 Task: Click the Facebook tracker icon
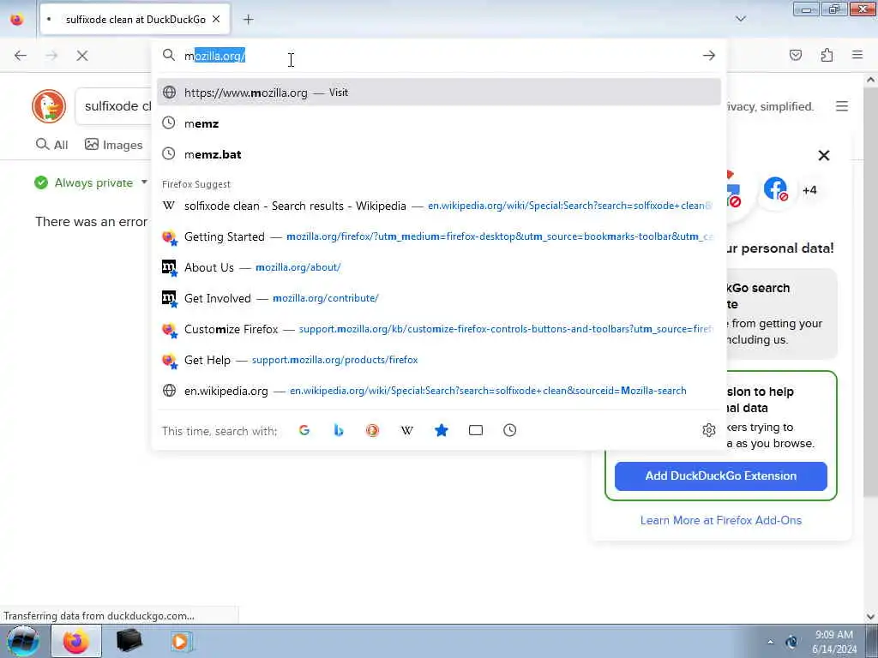775,189
